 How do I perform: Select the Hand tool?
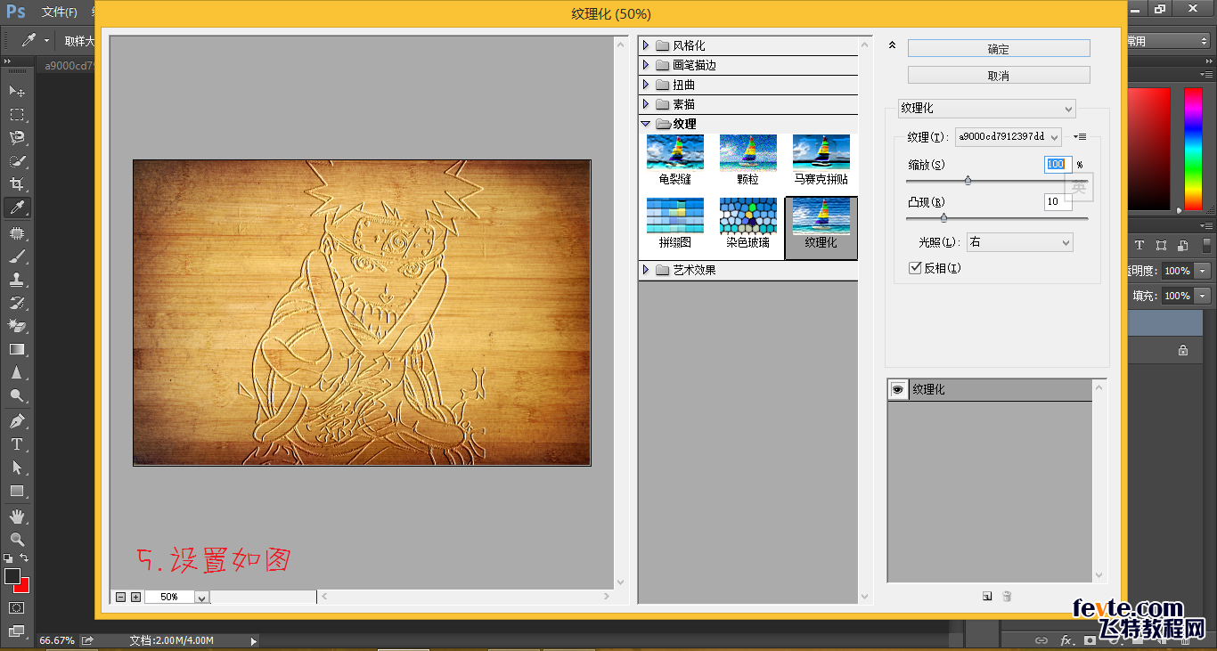(16, 517)
